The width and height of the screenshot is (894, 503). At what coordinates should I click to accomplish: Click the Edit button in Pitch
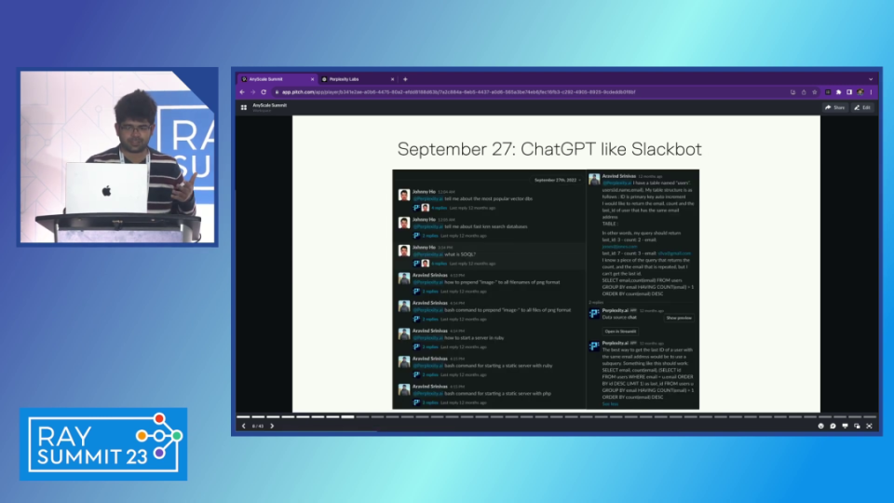click(x=862, y=107)
